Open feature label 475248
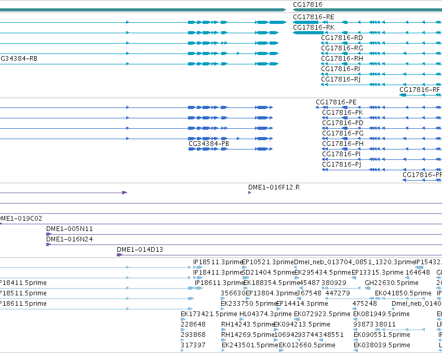This screenshot has height=353, width=442. click(x=365, y=304)
